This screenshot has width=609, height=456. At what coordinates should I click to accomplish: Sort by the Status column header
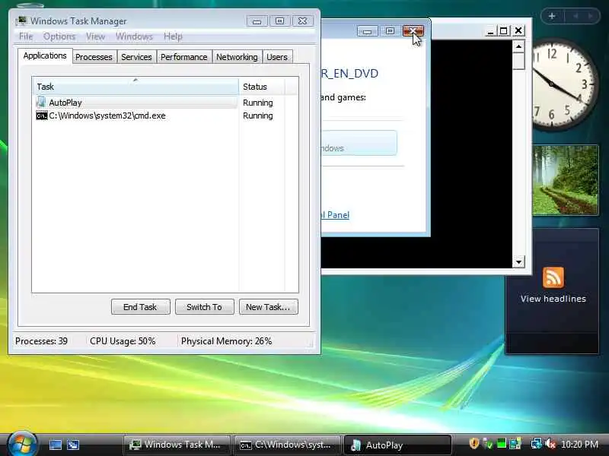(x=262, y=87)
